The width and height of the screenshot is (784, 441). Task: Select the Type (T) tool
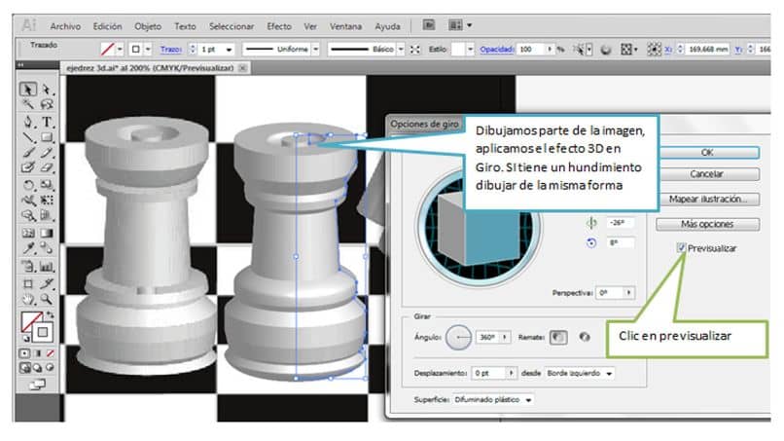[x=47, y=122]
